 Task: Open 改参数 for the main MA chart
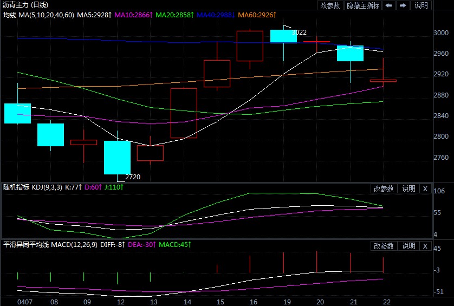click(330, 5)
